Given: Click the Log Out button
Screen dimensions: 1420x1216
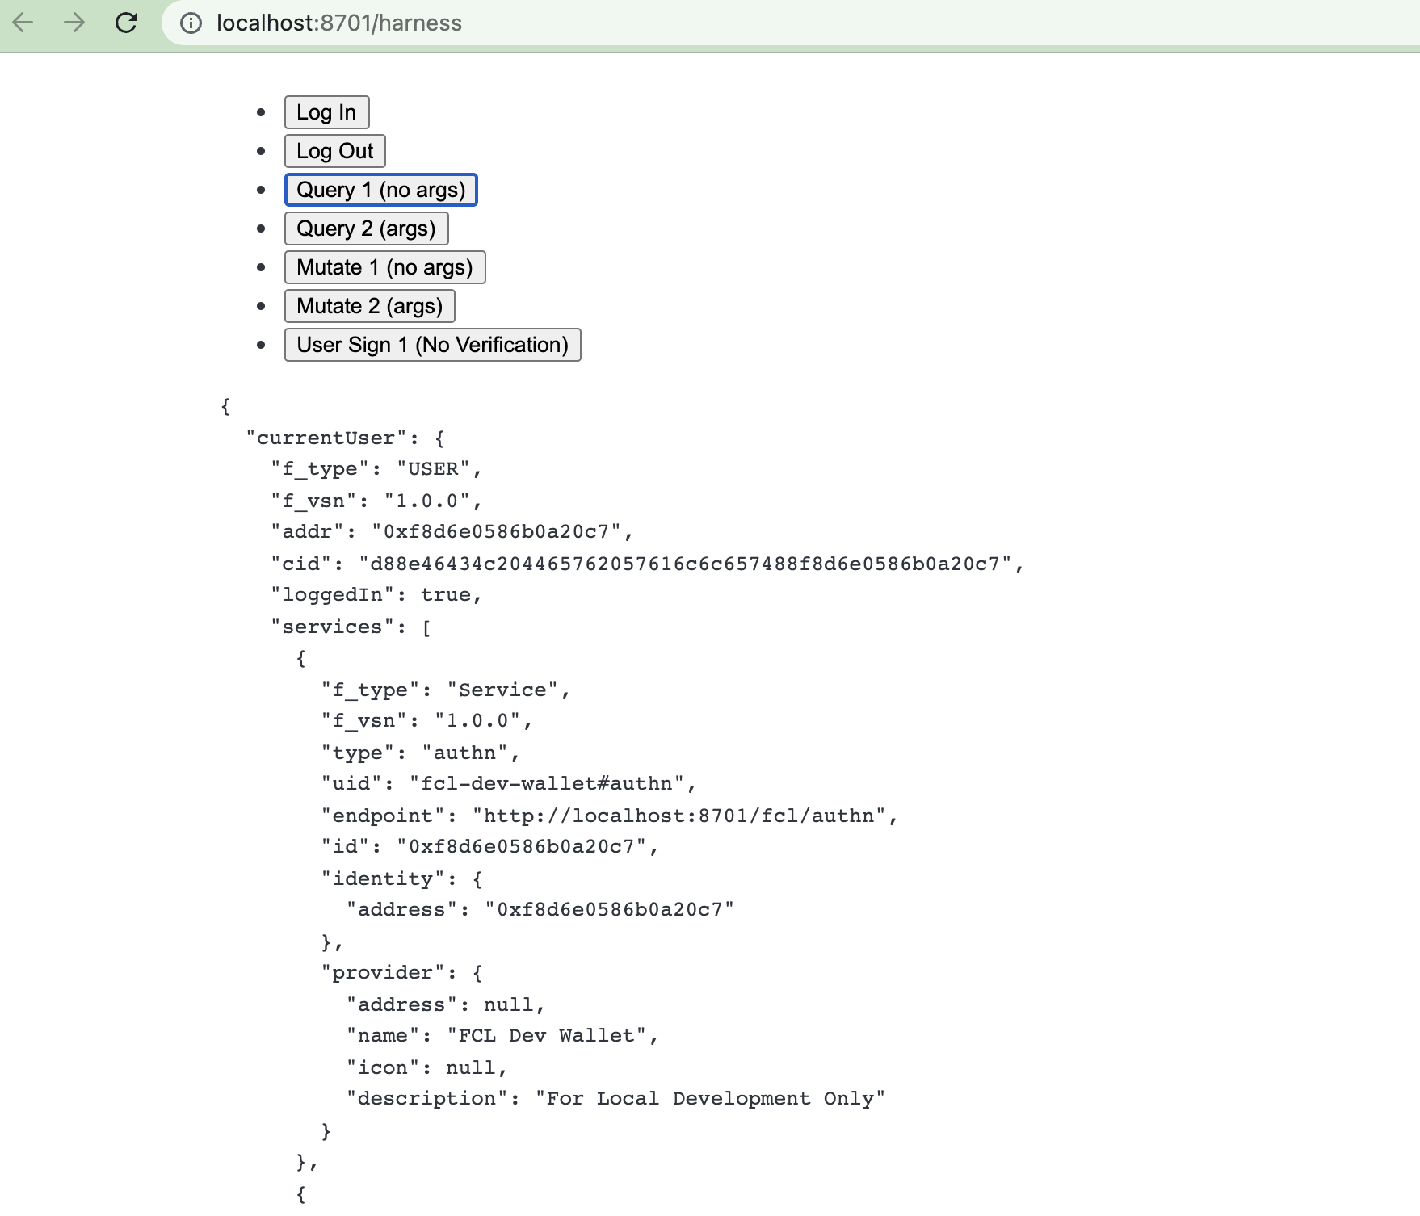Looking at the screenshot, I should coord(334,151).
